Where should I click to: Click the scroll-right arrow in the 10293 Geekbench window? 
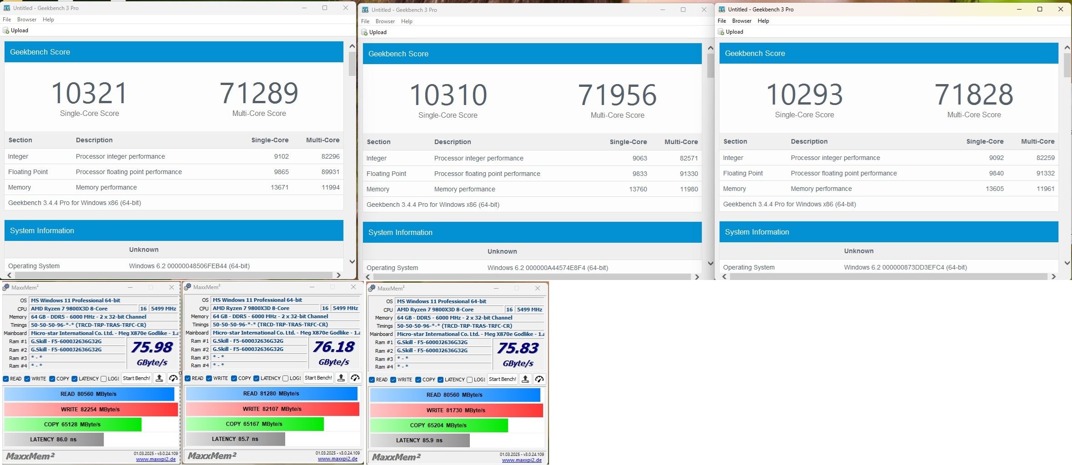coord(1053,276)
